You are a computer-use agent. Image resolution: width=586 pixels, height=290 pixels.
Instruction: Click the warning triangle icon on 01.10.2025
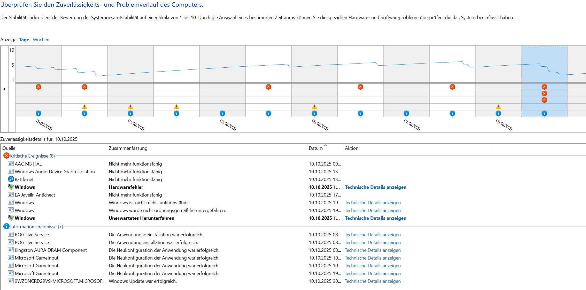coord(130,107)
